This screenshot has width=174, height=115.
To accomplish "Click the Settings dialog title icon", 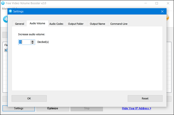I will point(10,11).
